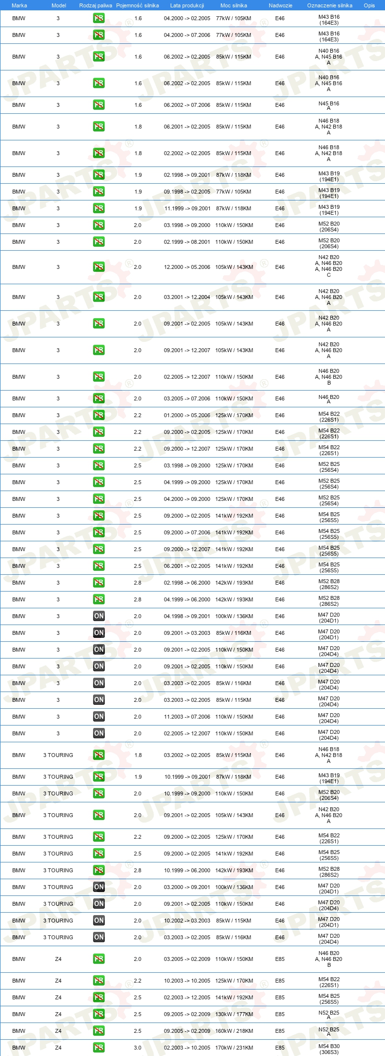Image resolution: width=385 pixels, height=1056 pixels.
Task: Select engine code M54 B30 (306S3)
Action: (x=329, y=1049)
